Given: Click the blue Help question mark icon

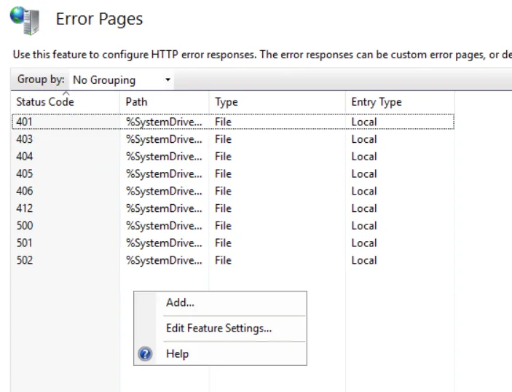Looking at the screenshot, I should [145, 354].
